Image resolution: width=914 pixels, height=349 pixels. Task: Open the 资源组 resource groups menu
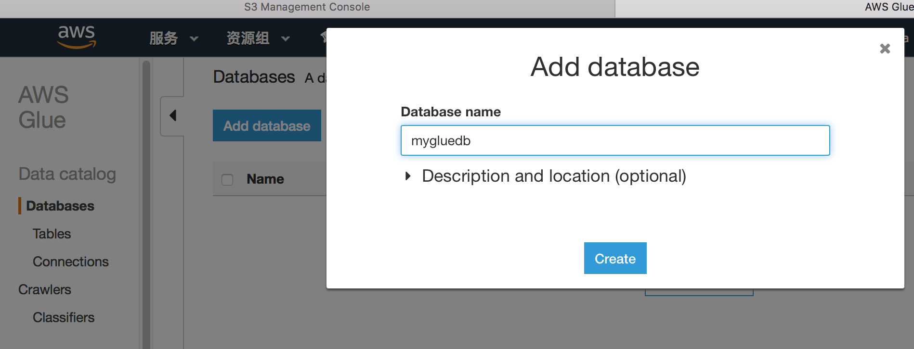258,38
